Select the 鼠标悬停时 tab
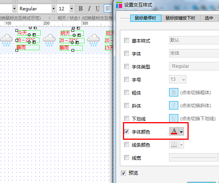The height and width of the screenshot is (183, 219). click(146, 18)
